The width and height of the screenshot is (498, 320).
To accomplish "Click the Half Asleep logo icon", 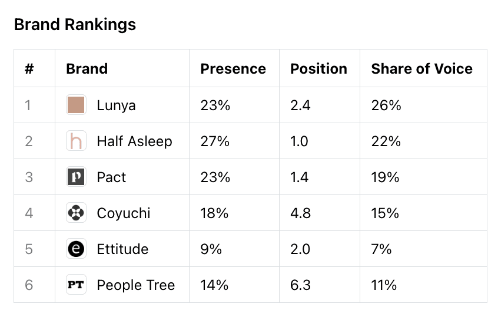I will (x=76, y=141).
